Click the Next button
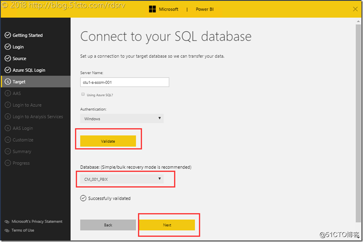The height and width of the screenshot is (242, 363). click(x=167, y=225)
